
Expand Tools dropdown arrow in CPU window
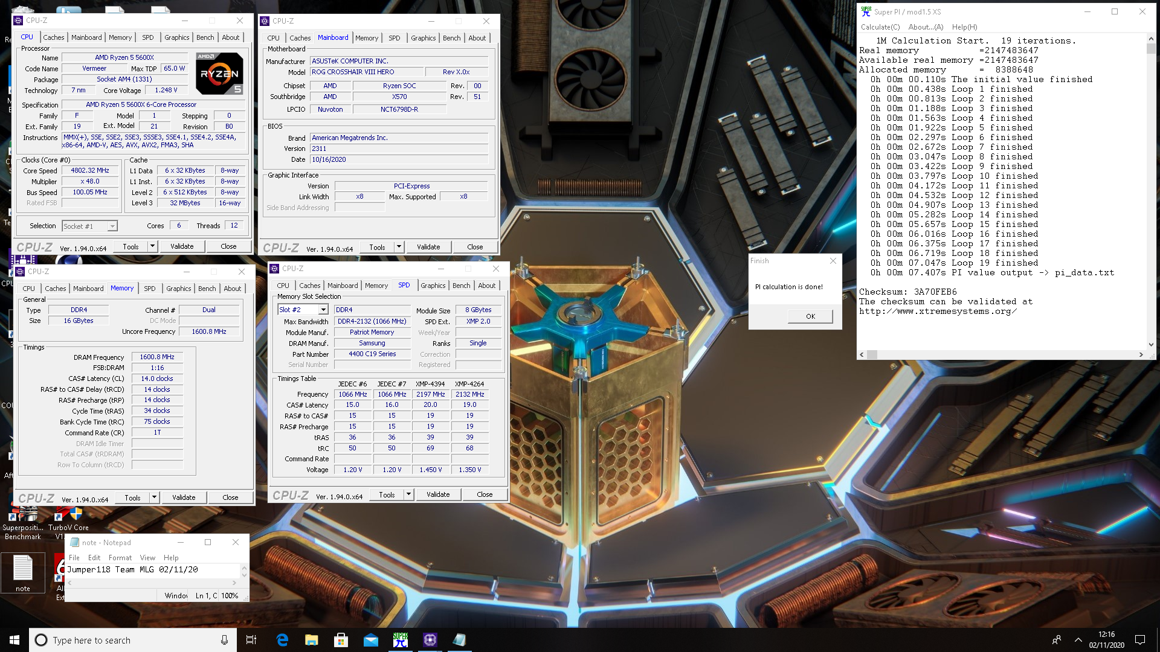tap(152, 246)
